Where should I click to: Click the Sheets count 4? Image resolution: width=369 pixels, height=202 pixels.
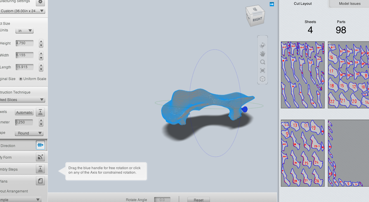click(310, 30)
